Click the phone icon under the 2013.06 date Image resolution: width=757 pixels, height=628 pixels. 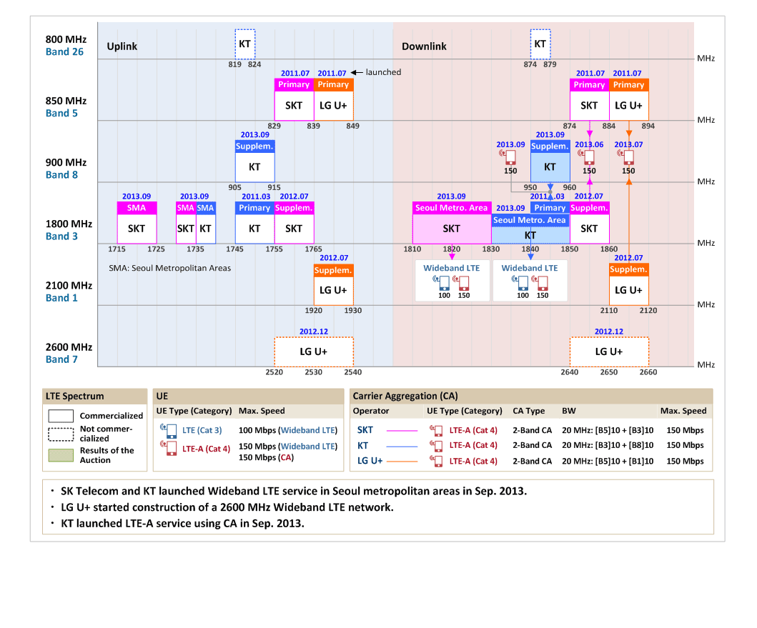click(x=587, y=157)
